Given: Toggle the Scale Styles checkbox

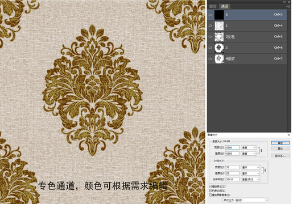Looking at the screenshot, I should (210, 186).
